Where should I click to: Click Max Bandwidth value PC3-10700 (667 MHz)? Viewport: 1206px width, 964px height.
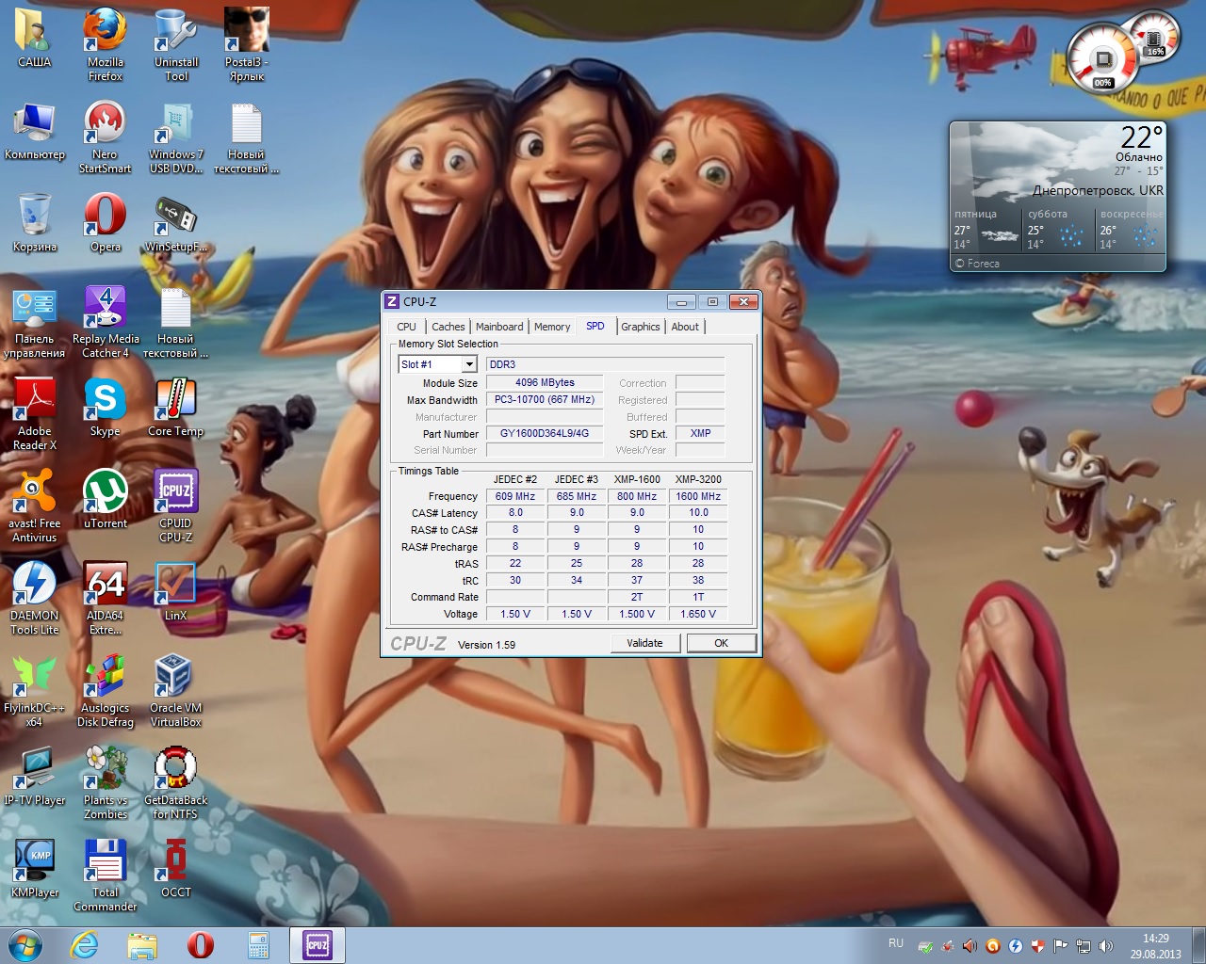[545, 400]
